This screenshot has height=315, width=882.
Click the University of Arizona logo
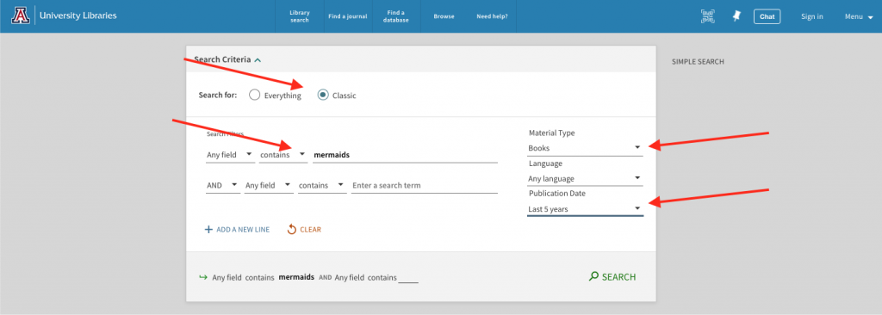[x=21, y=15]
